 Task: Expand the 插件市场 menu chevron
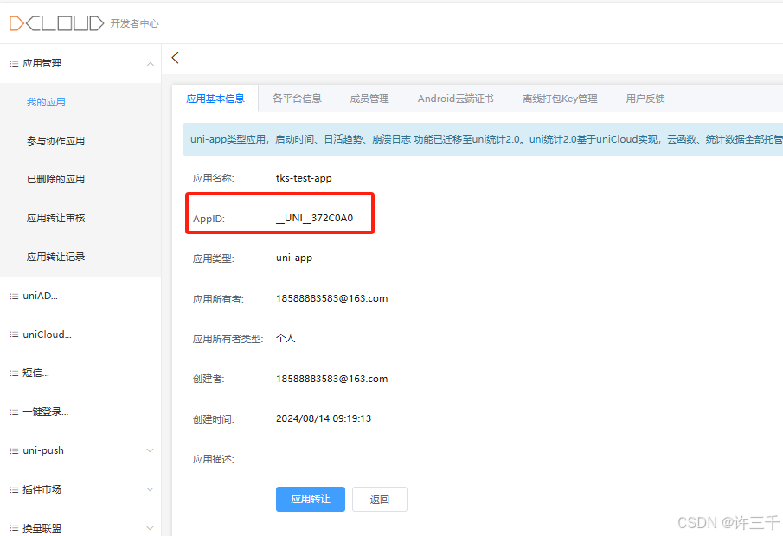(x=150, y=489)
